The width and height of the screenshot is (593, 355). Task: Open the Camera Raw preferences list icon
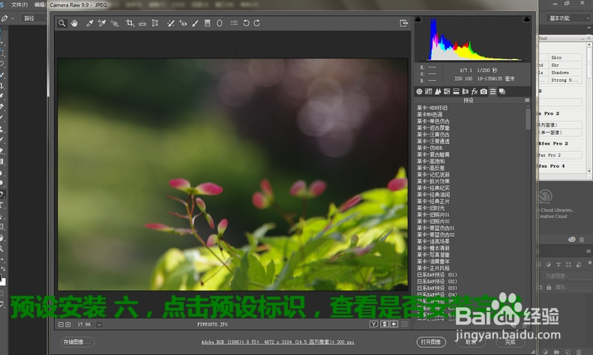point(234,23)
